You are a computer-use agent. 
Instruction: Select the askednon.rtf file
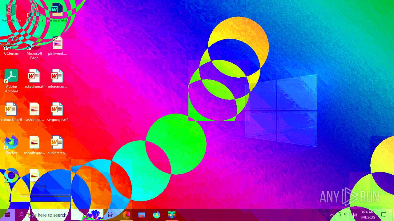click(x=34, y=79)
